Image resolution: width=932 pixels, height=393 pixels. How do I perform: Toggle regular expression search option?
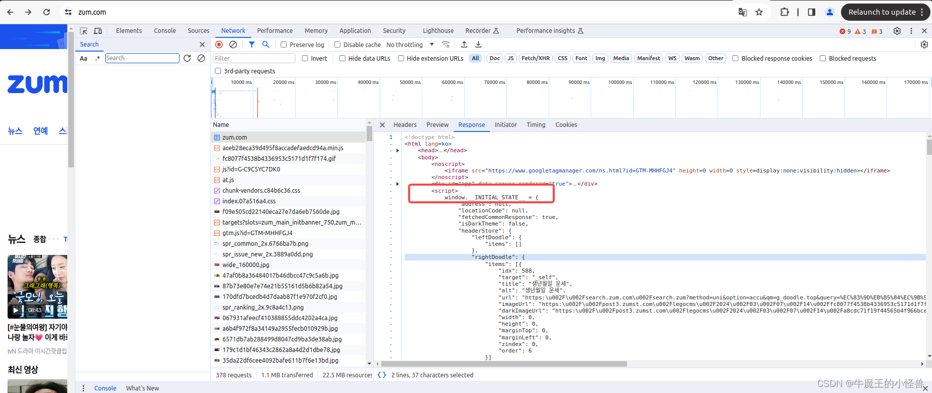[x=98, y=58]
